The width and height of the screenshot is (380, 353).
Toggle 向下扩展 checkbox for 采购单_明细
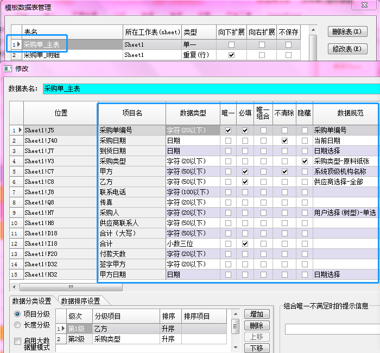[x=231, y=55]
